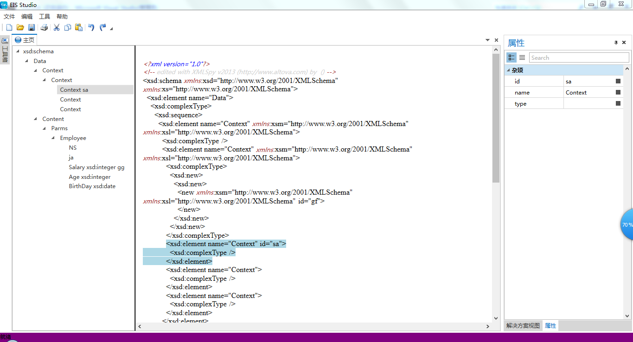Select the xsd:schema root tree label
This screenshot has width=633, height=342.
[38, 51]
